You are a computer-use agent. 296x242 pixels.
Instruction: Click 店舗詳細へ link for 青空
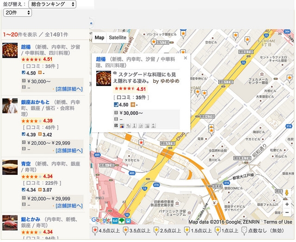(69, 206)
